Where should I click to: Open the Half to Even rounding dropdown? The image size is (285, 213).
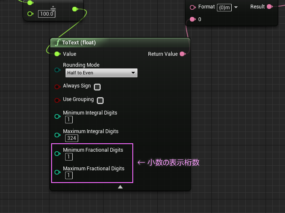coord(101,73)
